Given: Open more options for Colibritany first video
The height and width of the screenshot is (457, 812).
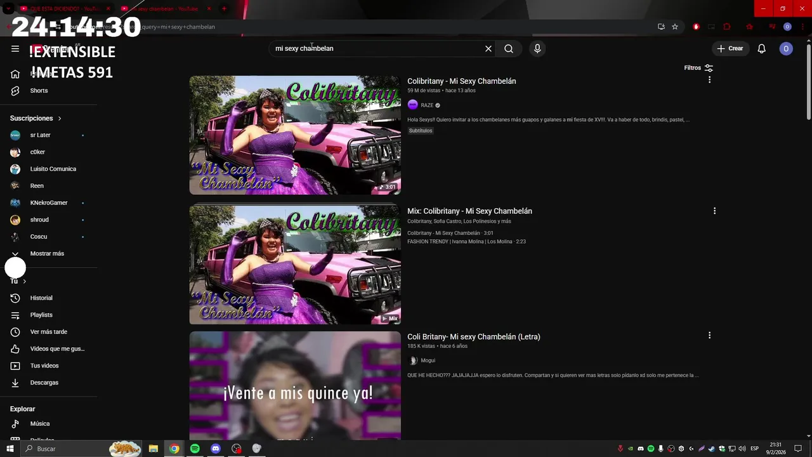Looking at the screenshot, I should [x=709, y=80].
